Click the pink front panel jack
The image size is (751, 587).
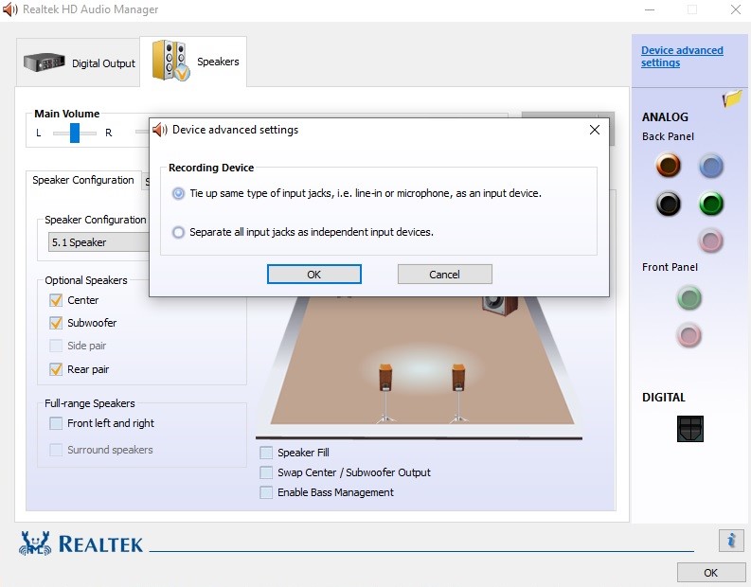point(689,334)
